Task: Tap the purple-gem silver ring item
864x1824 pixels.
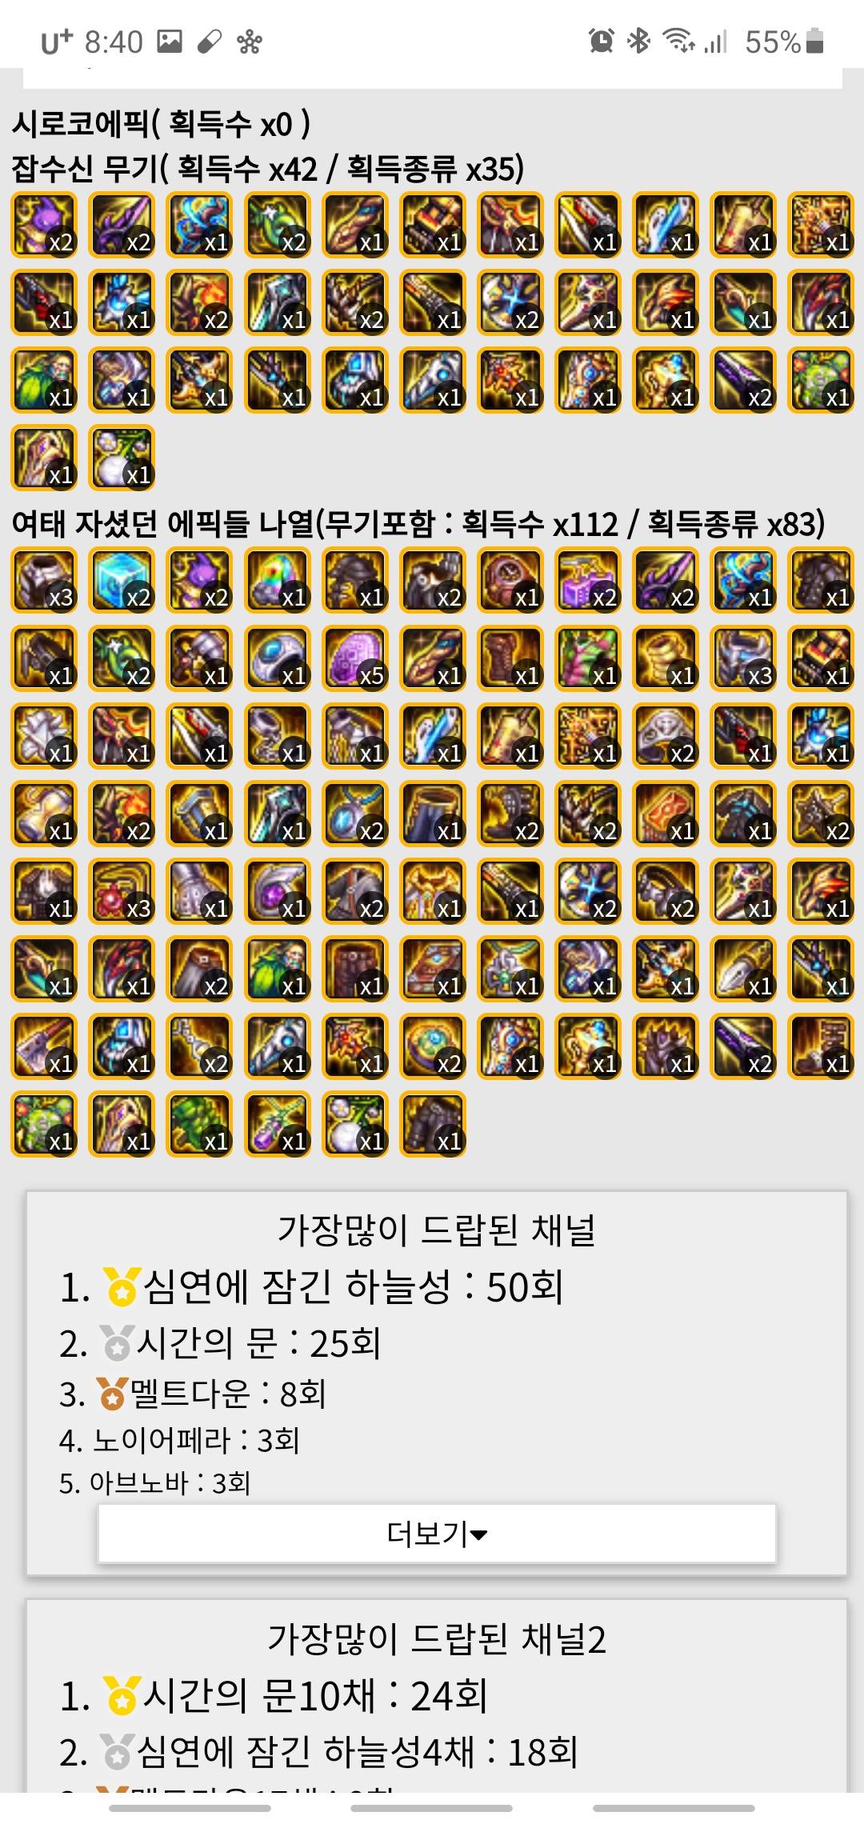Action: coord(277,890)
